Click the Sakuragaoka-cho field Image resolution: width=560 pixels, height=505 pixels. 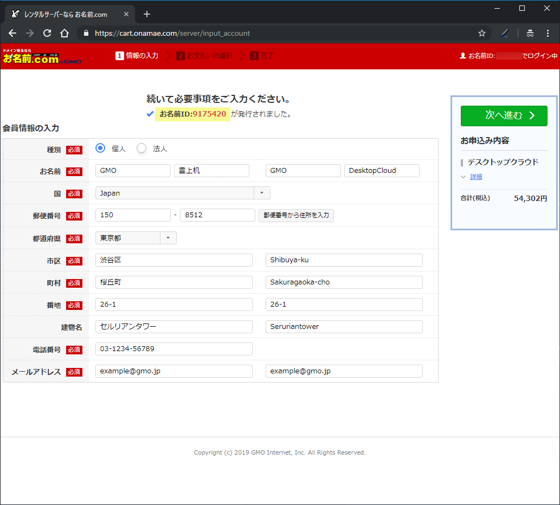(344, 282)
